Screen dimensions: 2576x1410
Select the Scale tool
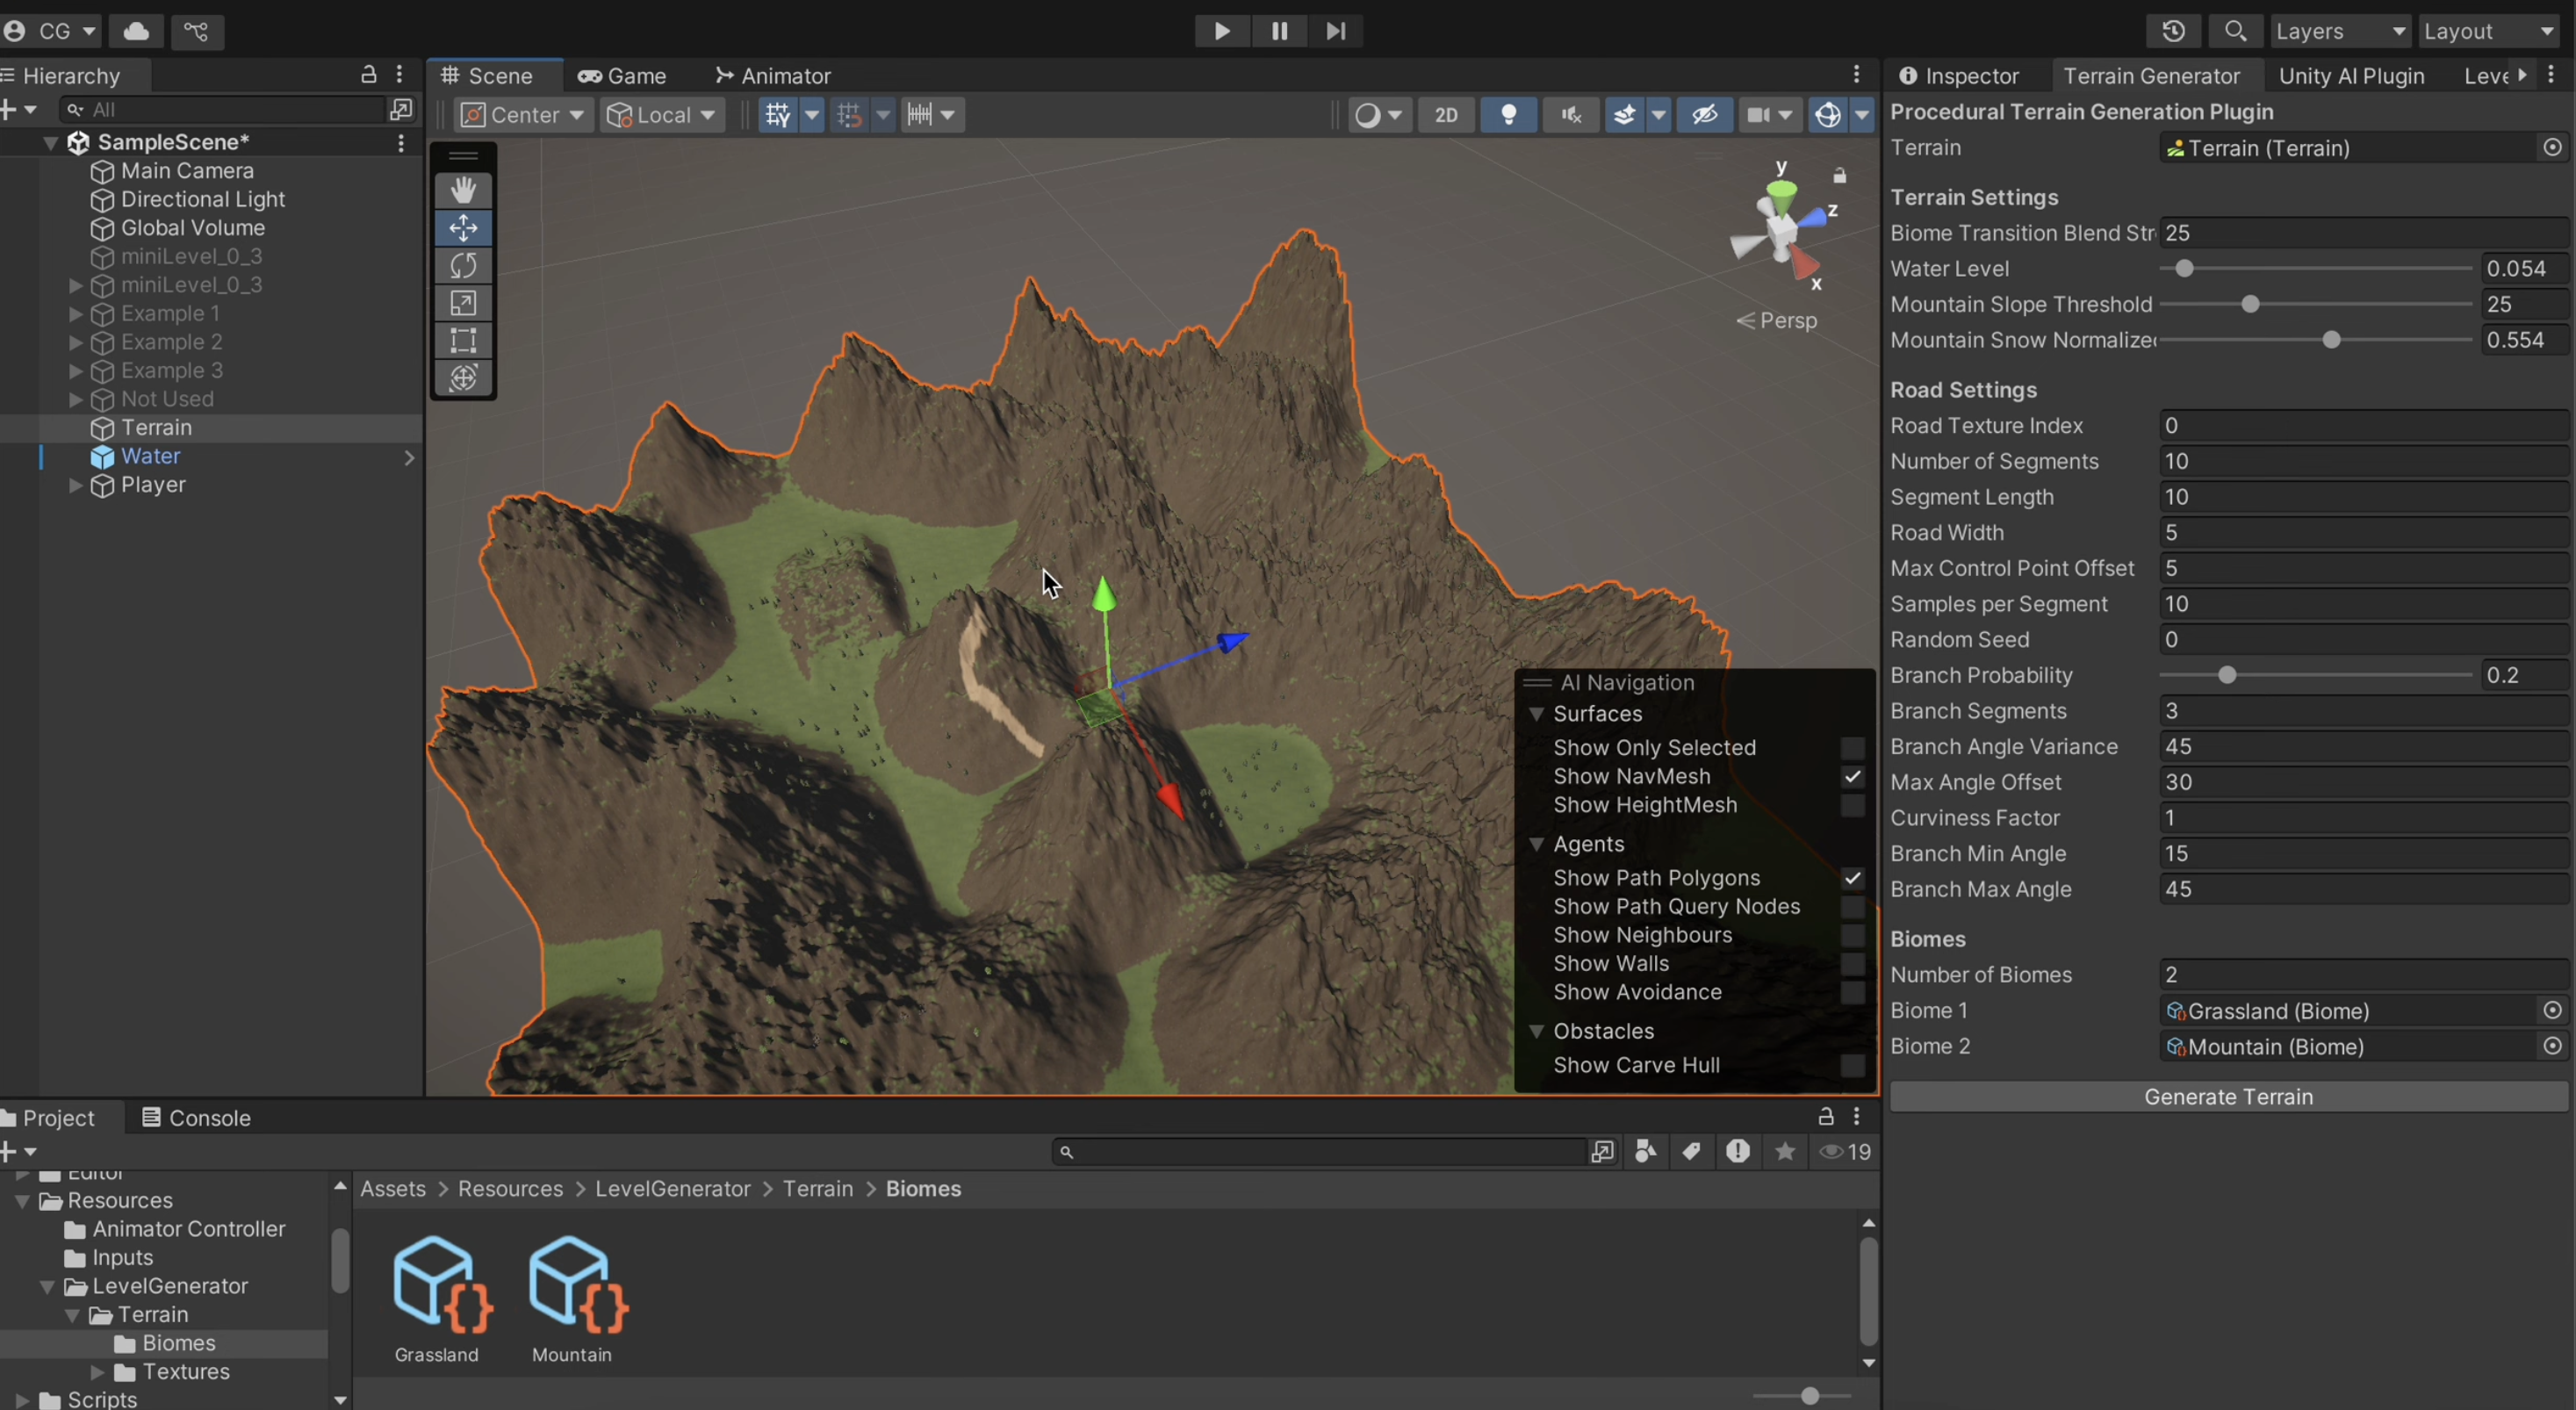click(x=463, y=303)
